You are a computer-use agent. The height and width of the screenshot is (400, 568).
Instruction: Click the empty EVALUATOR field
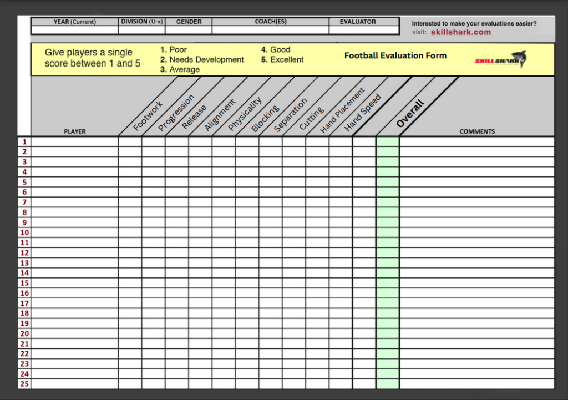coord(363,30)
